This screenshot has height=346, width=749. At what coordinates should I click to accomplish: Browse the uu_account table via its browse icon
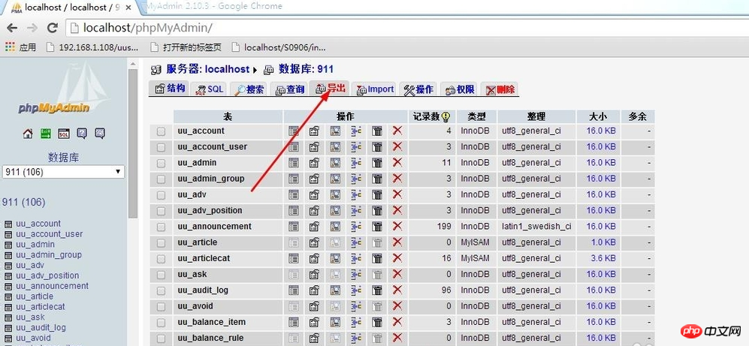pos(294,131)
